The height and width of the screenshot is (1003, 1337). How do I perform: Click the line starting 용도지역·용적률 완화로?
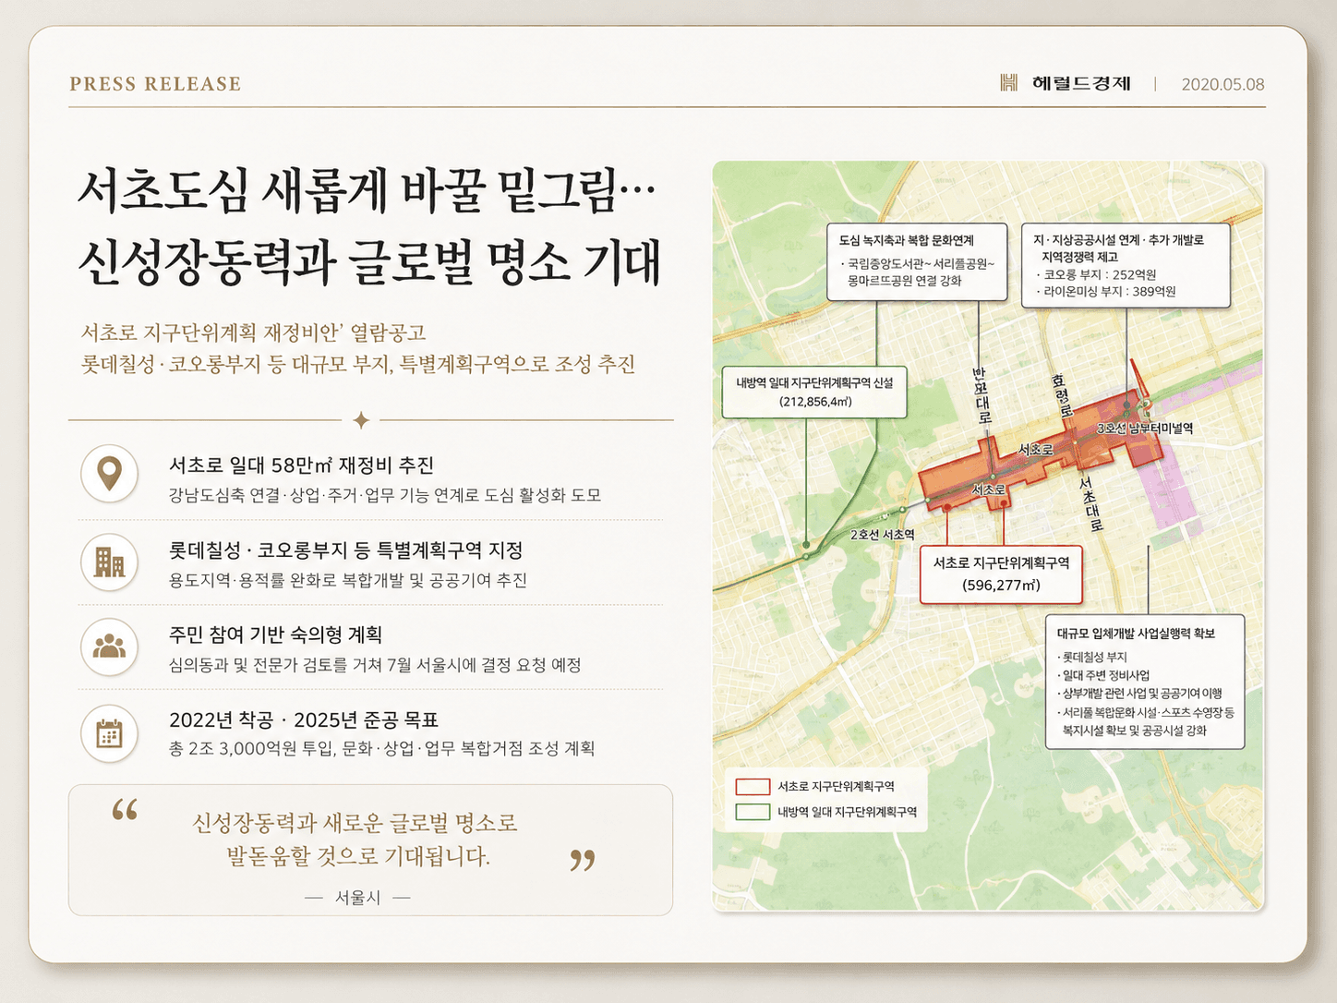click(347, 580)
